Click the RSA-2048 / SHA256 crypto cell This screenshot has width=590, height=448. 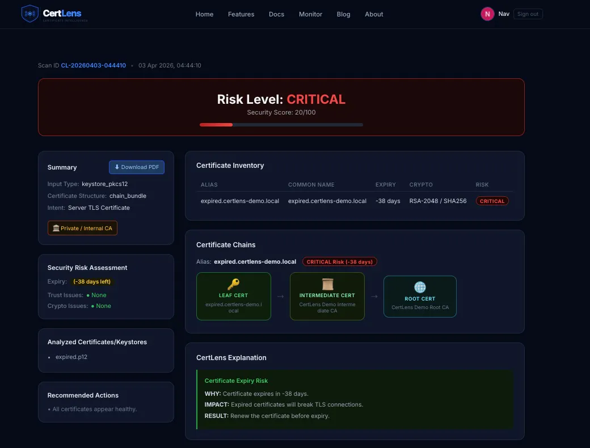[438, 201]
